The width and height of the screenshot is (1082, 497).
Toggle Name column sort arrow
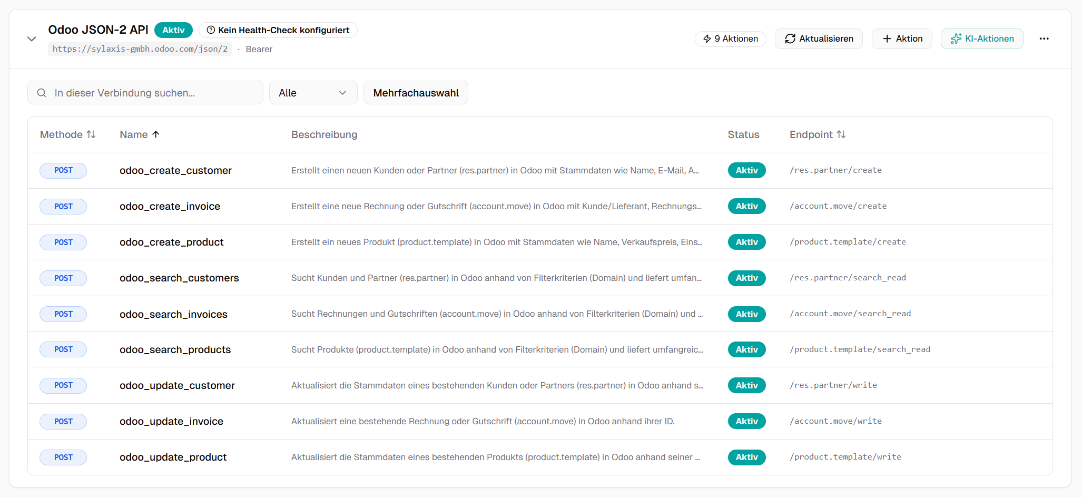(x=156, y=134)
